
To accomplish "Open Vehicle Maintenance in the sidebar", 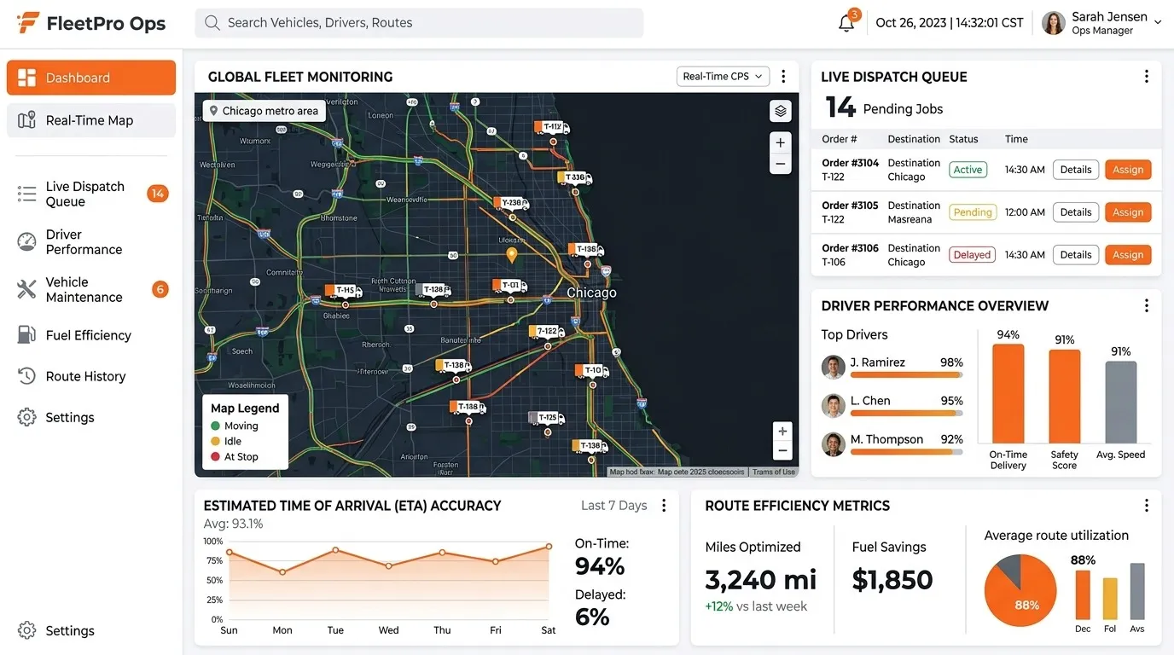I will point(91,289).
